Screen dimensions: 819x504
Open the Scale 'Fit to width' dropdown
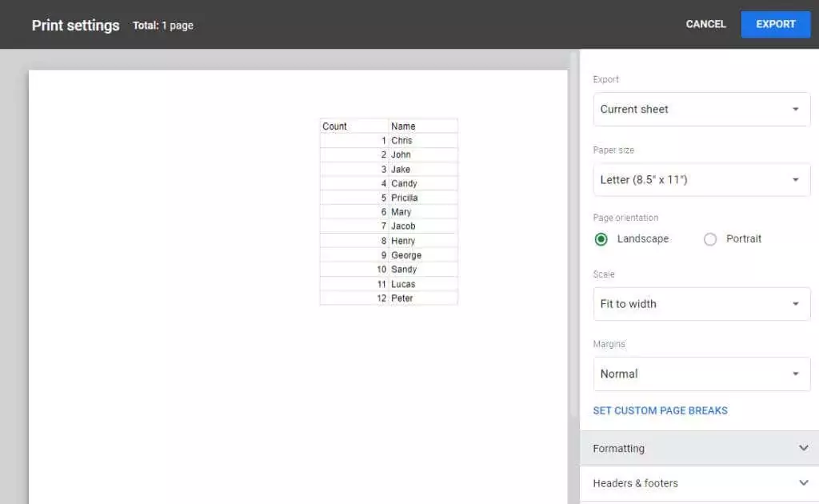pos(701,304)
